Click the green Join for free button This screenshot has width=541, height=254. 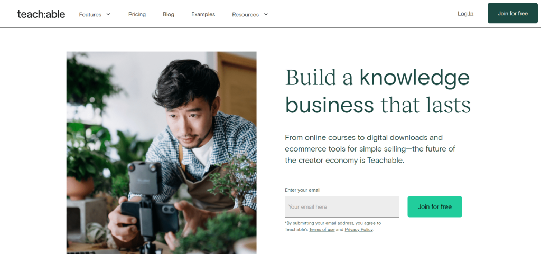click(x=434, y=207)
